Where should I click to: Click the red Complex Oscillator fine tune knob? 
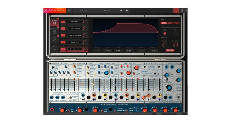pos(129,73)
